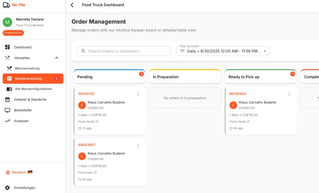Open Bestelltafel in sidebar

[x=33, y=110]
